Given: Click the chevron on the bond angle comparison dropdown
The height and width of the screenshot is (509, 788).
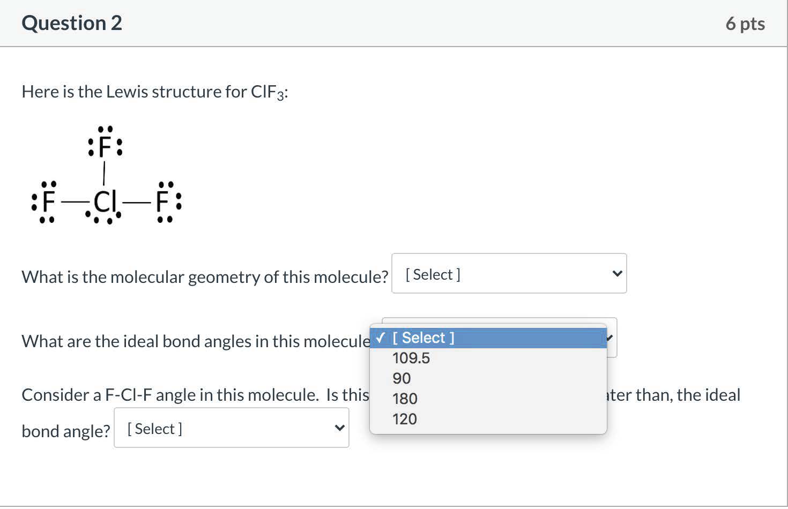Looking at the screenshot, I should point(339,428).
